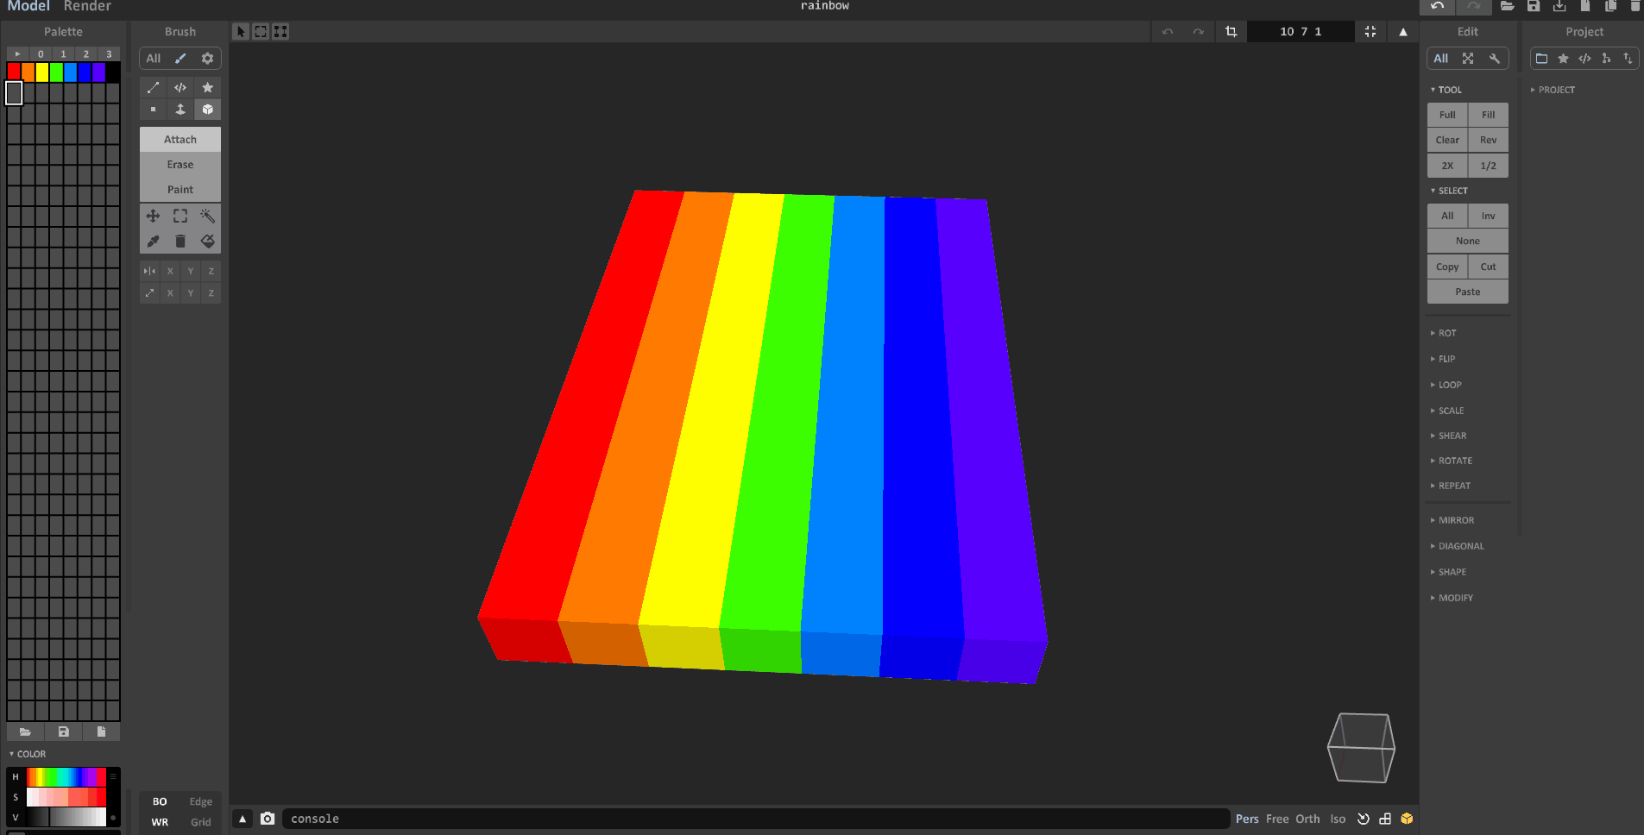This screenshot has width=1644, height=835.
Task: Open a project with the top folder icon
Action: [1507, 6]
